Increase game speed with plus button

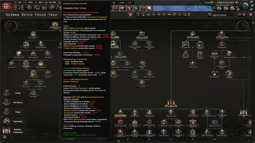[x=237, y=3]
